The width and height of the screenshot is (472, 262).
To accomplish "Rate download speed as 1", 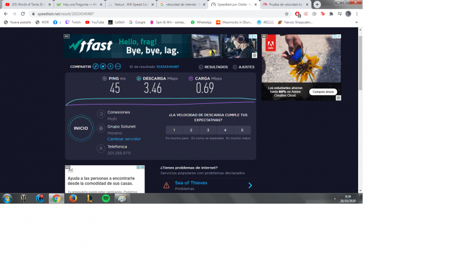I will tap(174, 130).
